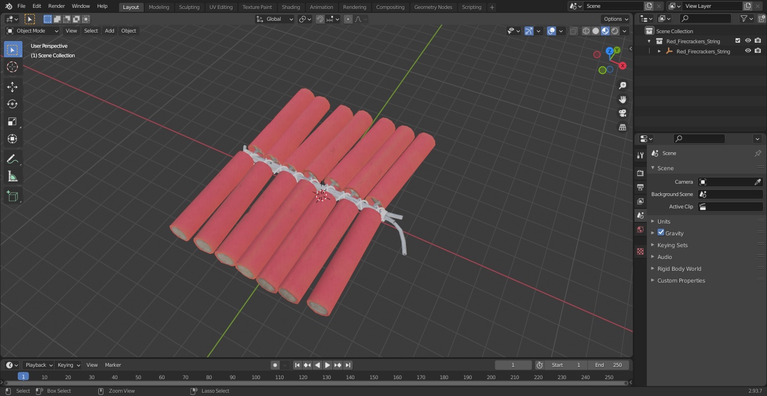
Task: Pin the Scene properties panel
Action: (757, 153)
